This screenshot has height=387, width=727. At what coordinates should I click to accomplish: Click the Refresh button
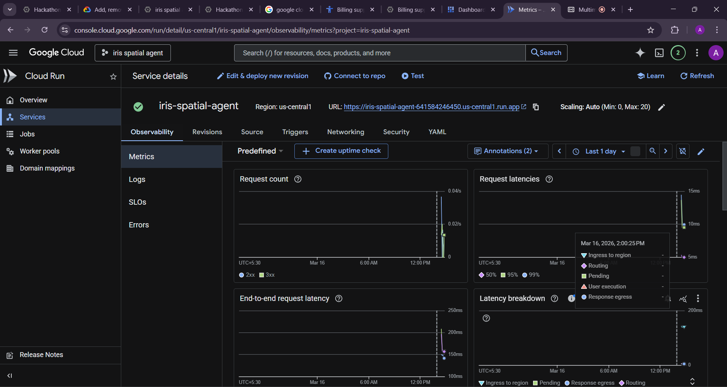[697, 76]
